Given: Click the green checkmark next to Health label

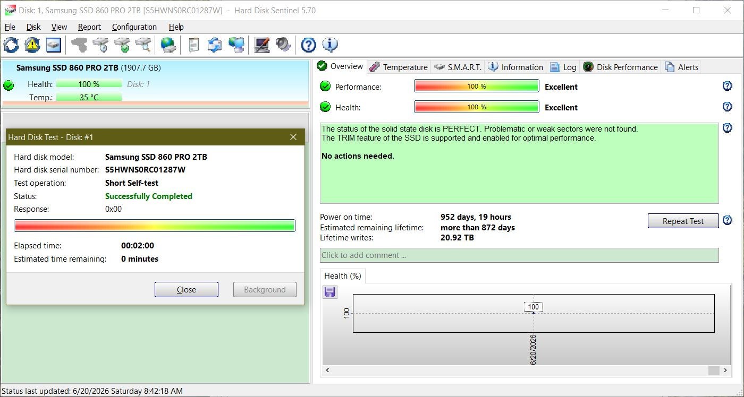Looking at the screenshot, I should [325, 107].
